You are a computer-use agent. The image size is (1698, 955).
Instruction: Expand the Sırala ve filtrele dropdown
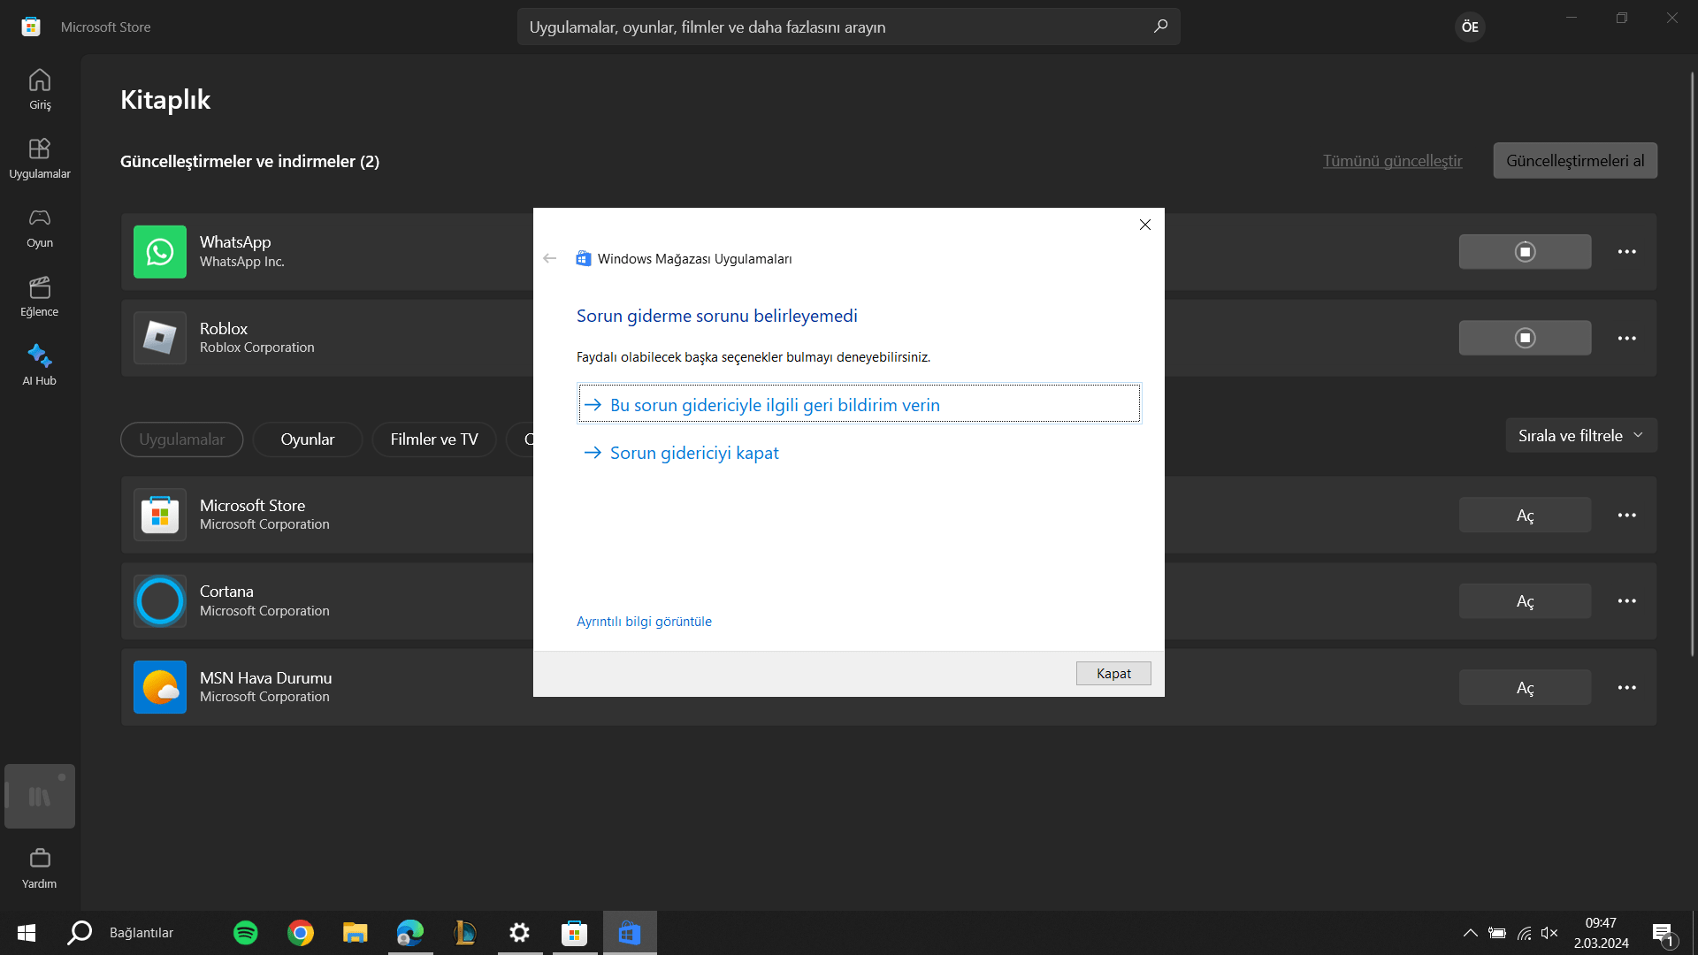pyautogui.click(x=1581, y=436)
